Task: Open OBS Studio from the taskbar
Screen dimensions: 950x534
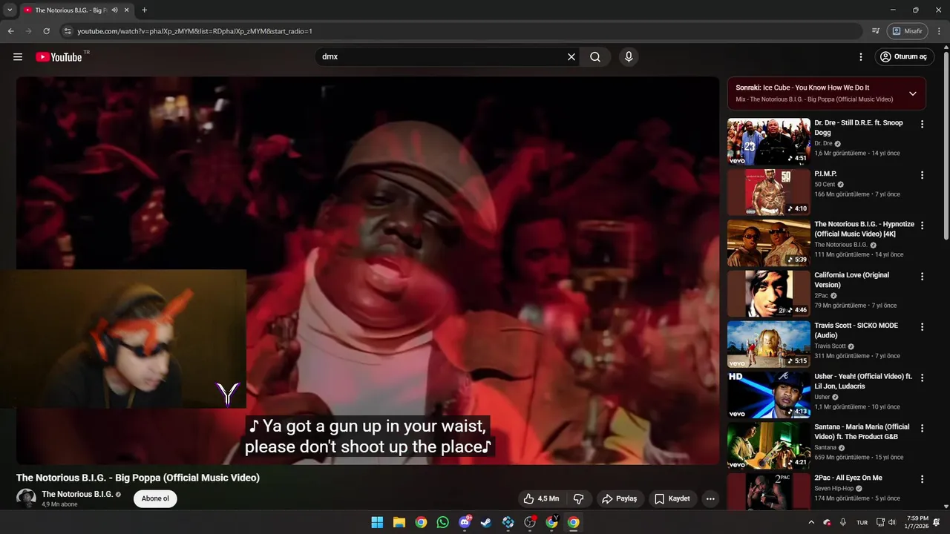Action: click(530, 522)
